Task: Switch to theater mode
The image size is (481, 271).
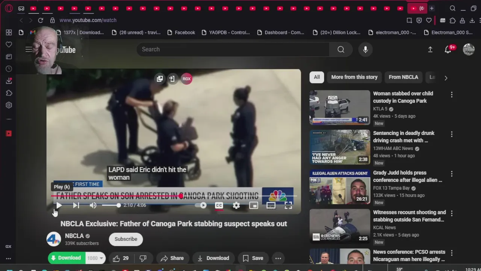Action: (x=271, y=206)
